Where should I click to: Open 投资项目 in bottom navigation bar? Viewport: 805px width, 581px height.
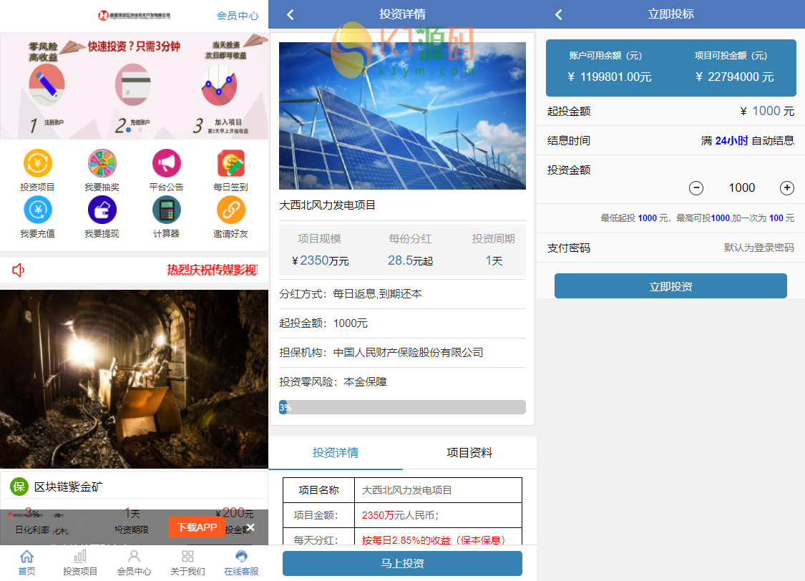pyautogui.click(x=80, y=563)
